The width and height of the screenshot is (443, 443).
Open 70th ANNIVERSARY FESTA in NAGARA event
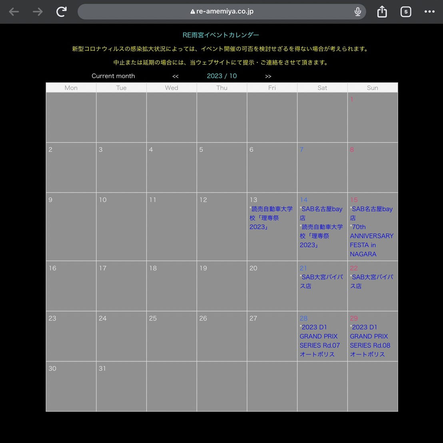pyautogui.click(x=371, y=240)
